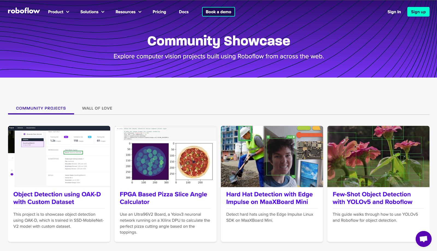
Task: Click the Book a demo button
Action: (218, 12)
